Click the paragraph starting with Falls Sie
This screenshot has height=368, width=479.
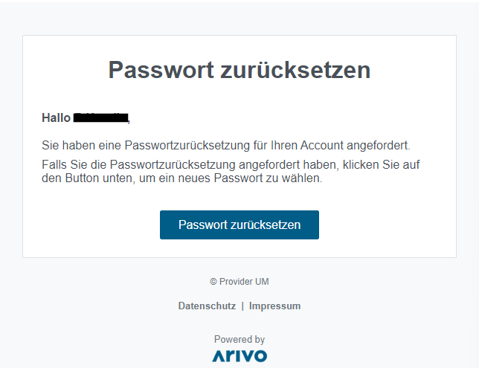pos(231,171)
